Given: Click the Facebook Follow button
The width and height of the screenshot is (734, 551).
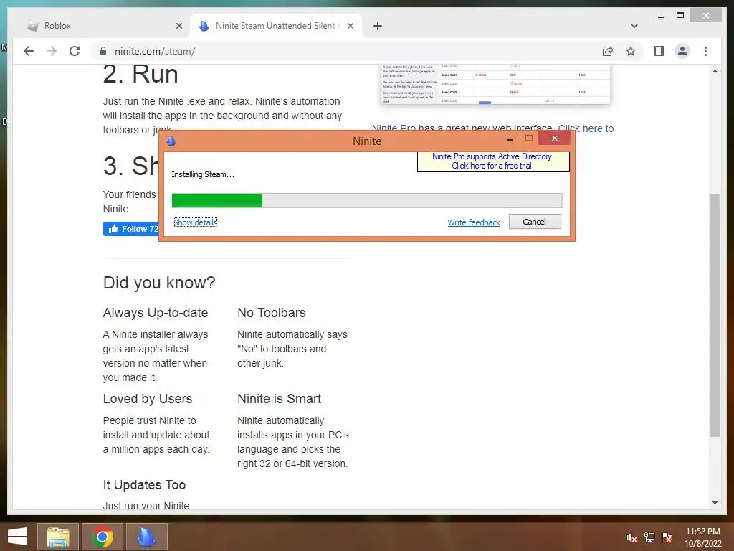Looking at the screenshot, I should [x=131, y=229].
